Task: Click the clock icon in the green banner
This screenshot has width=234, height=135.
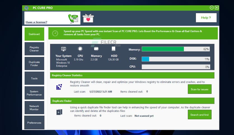Action: (55, 33)
